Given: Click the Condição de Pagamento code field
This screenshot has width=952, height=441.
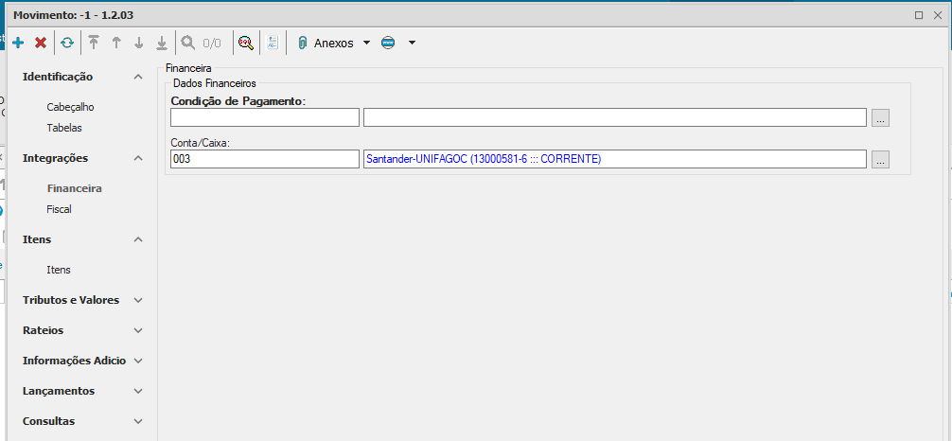Looking at the screenshot, I should coord(264,117).
